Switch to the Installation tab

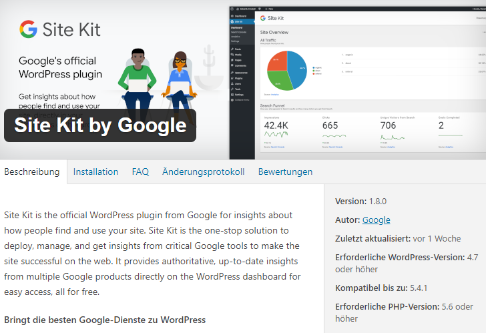click(95, 172)
